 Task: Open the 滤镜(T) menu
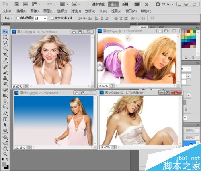(76, 11)
